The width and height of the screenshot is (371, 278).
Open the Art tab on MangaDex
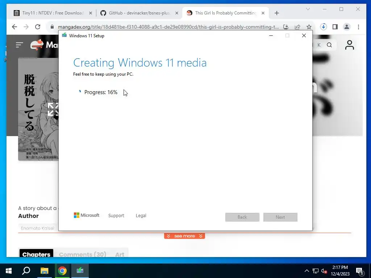coord(120,254)
